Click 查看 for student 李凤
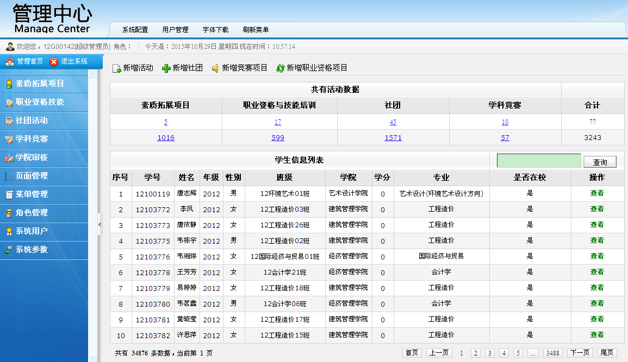628x362 pixels. [x=597, y=209]
